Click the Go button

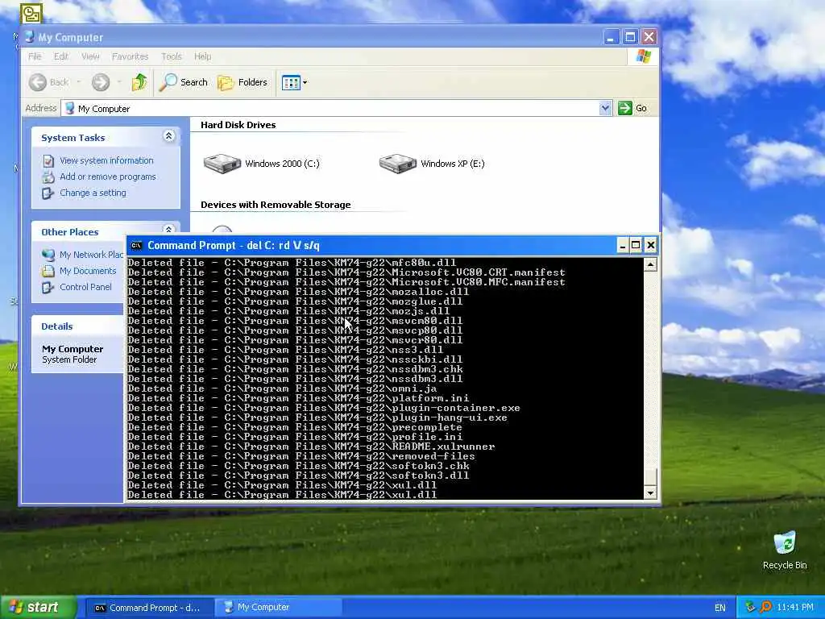633,108
